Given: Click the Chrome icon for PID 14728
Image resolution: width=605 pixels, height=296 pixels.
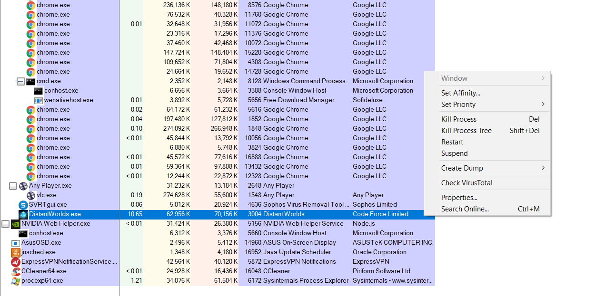Looking at the screenshot, I should [31, 72].
